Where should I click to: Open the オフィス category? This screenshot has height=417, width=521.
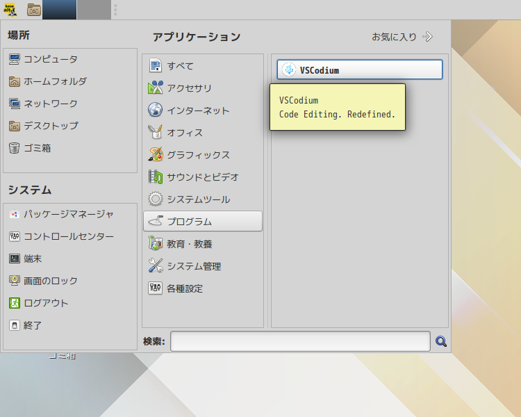click(203, 133)
